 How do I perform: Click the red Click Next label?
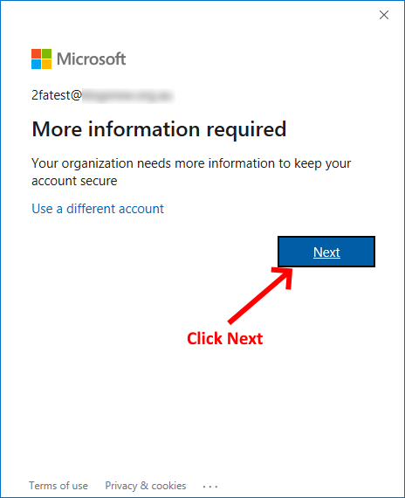click(x=224, y=338)
